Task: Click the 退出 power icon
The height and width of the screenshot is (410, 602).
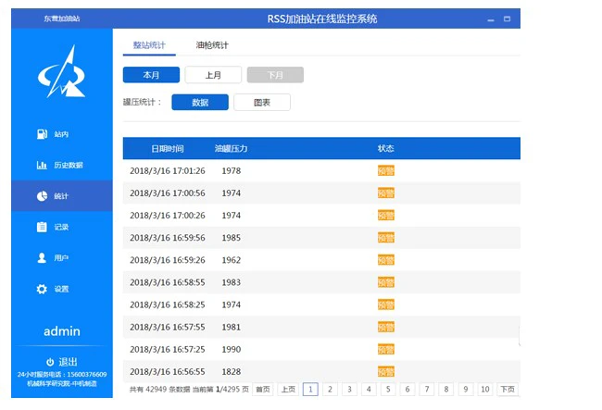Action: pos(50,362)
